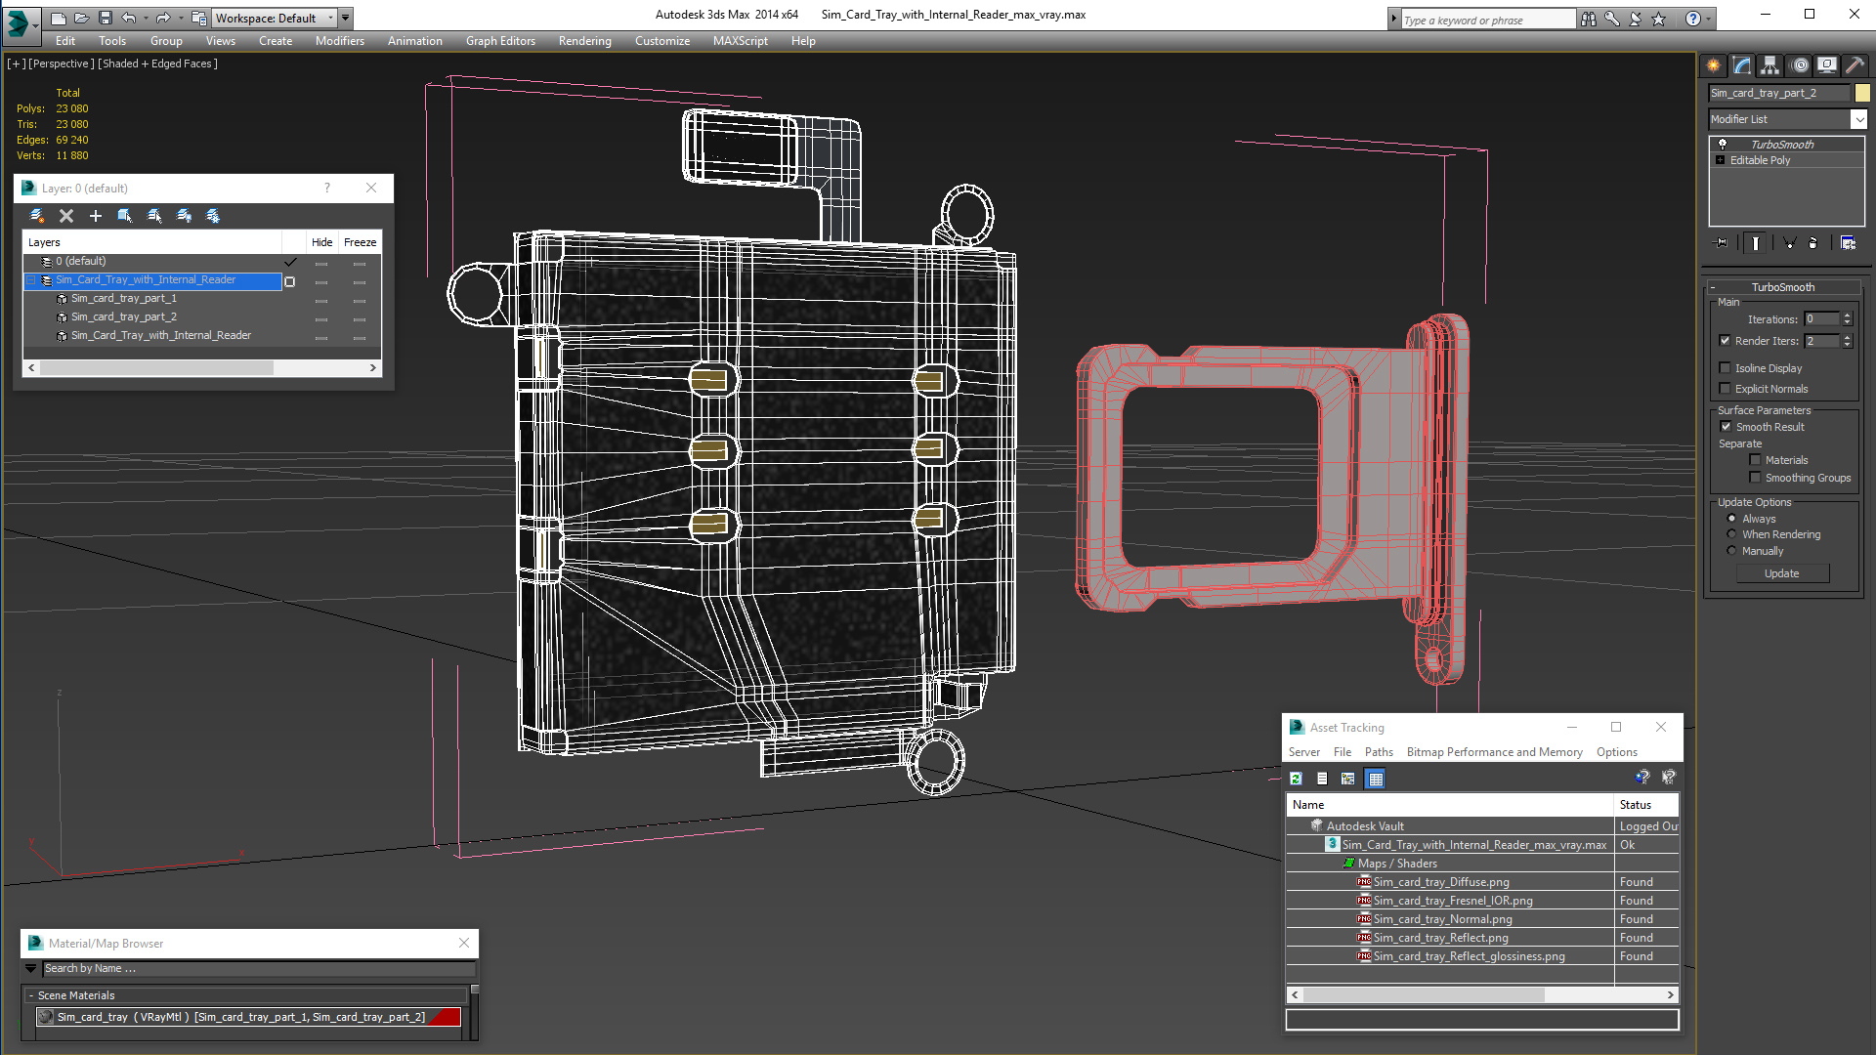Open the Hierarchy tab in command panel
The height and width of the screenshot is (1055, 1876).
(x=1770, y=65)
